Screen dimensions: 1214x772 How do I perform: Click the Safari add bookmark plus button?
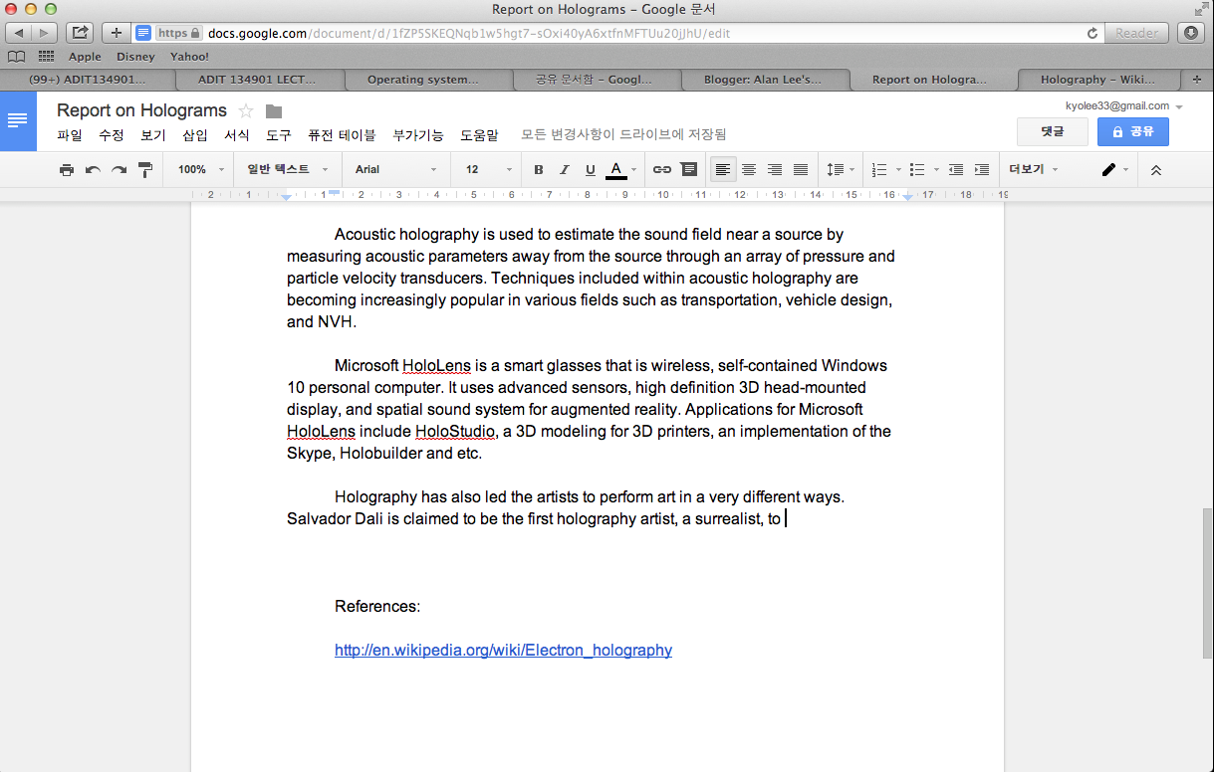(x=117, y=33)
